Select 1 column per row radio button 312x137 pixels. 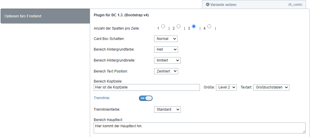pos(163,26)
